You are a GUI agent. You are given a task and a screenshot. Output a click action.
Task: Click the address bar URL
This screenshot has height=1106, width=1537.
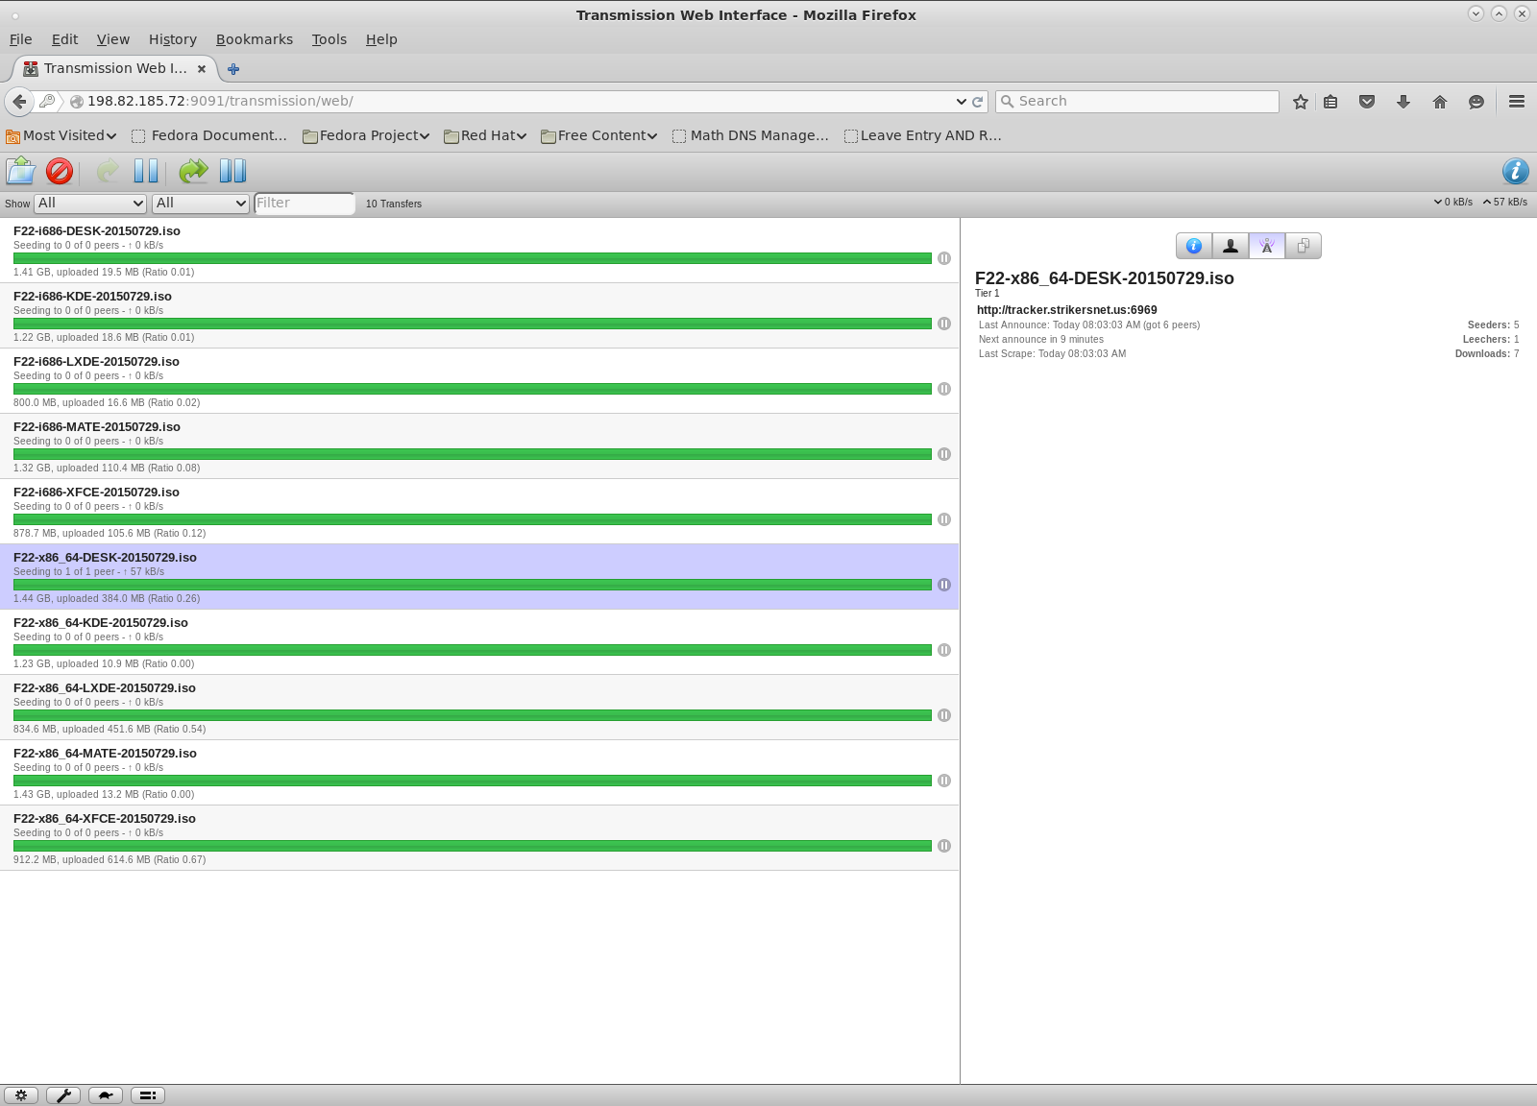pyautogui.click(x=220, y=102)
